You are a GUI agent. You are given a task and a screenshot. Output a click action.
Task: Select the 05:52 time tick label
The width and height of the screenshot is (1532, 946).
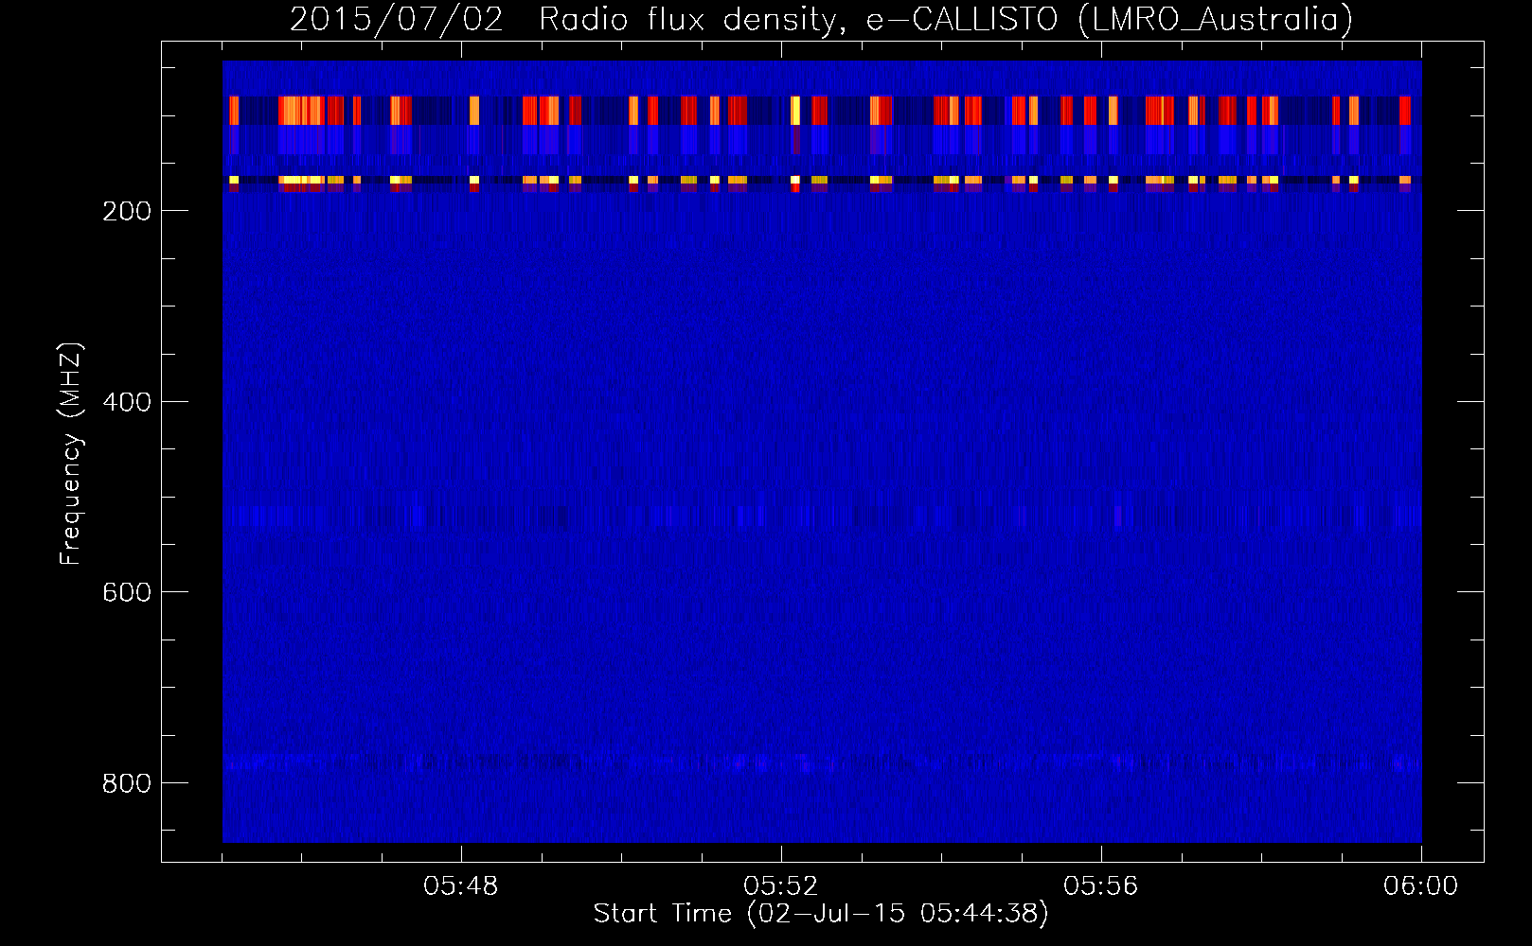coord(781,886)
